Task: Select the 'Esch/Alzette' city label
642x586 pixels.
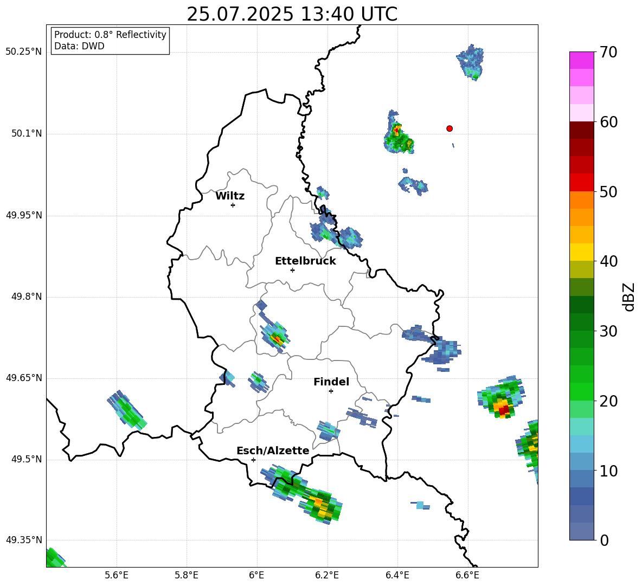Action: [x=273, y=450]
